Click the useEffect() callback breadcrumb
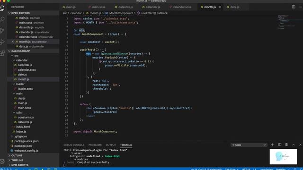 pyautogui.click(x=154, y=13)
